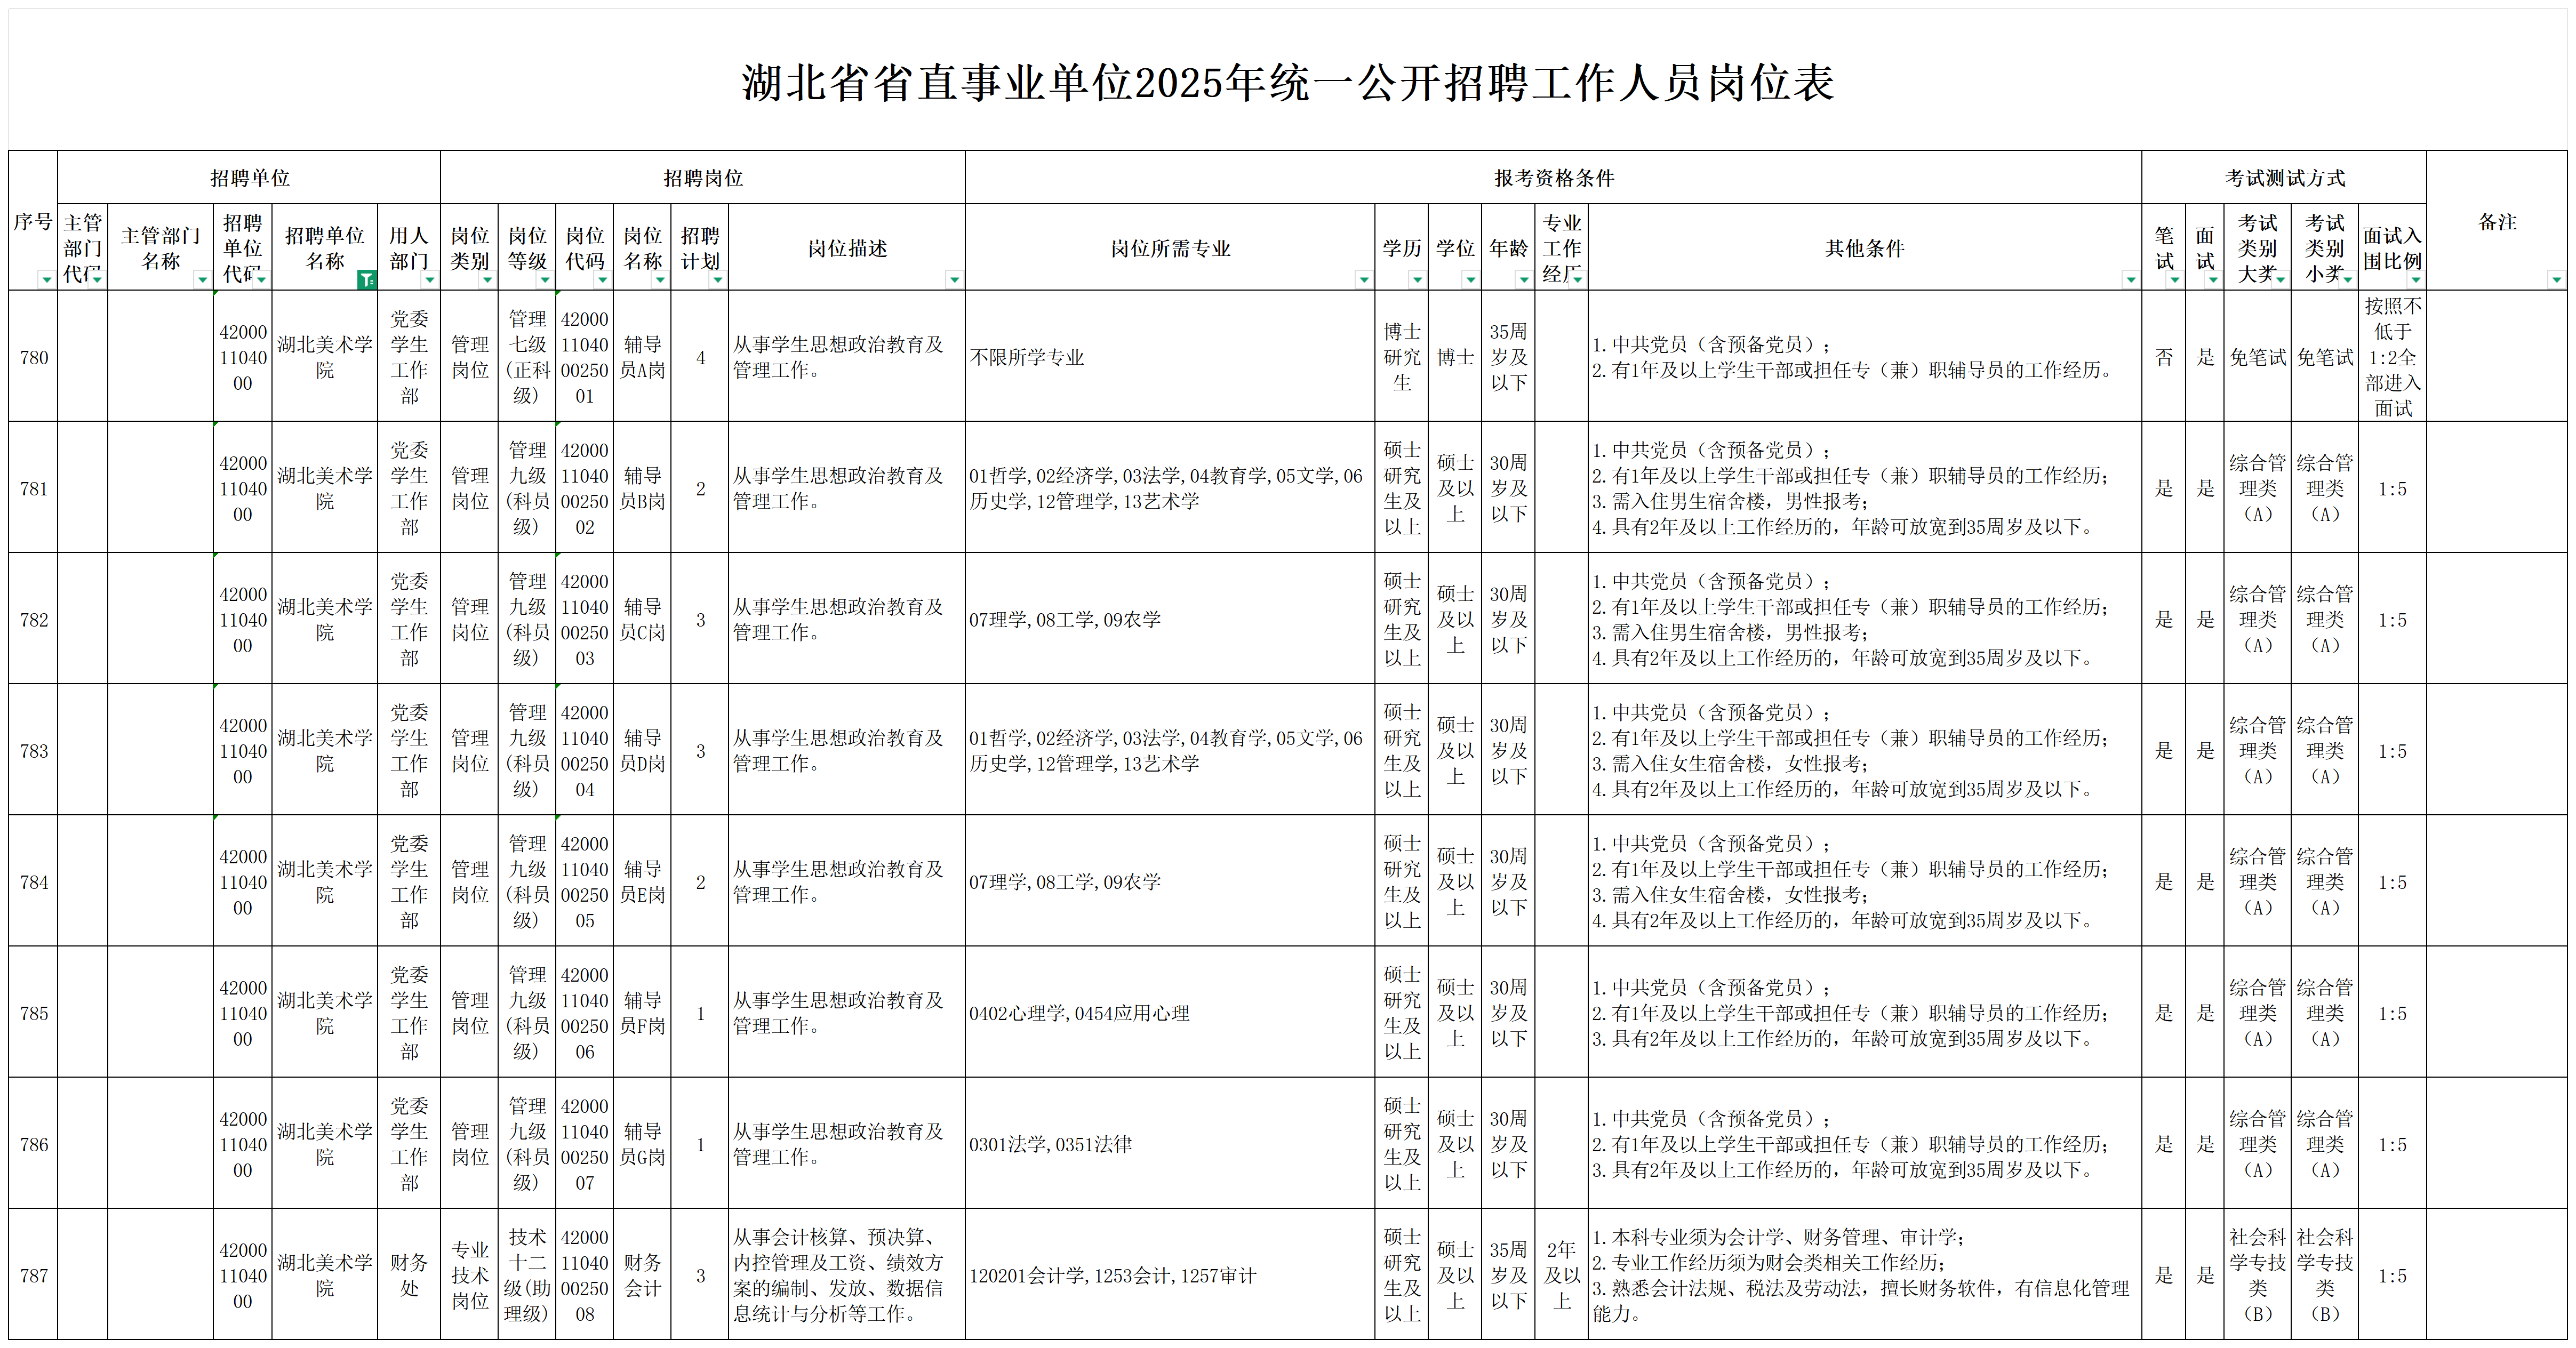This screenshot has height=1348, width=2576.
Task: Select the 招聘岗位 group header cell
Action: tap(703, 178)
